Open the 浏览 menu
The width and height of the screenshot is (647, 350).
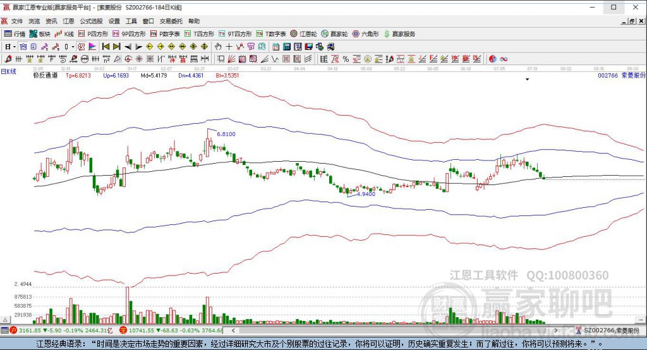[34, 21]
